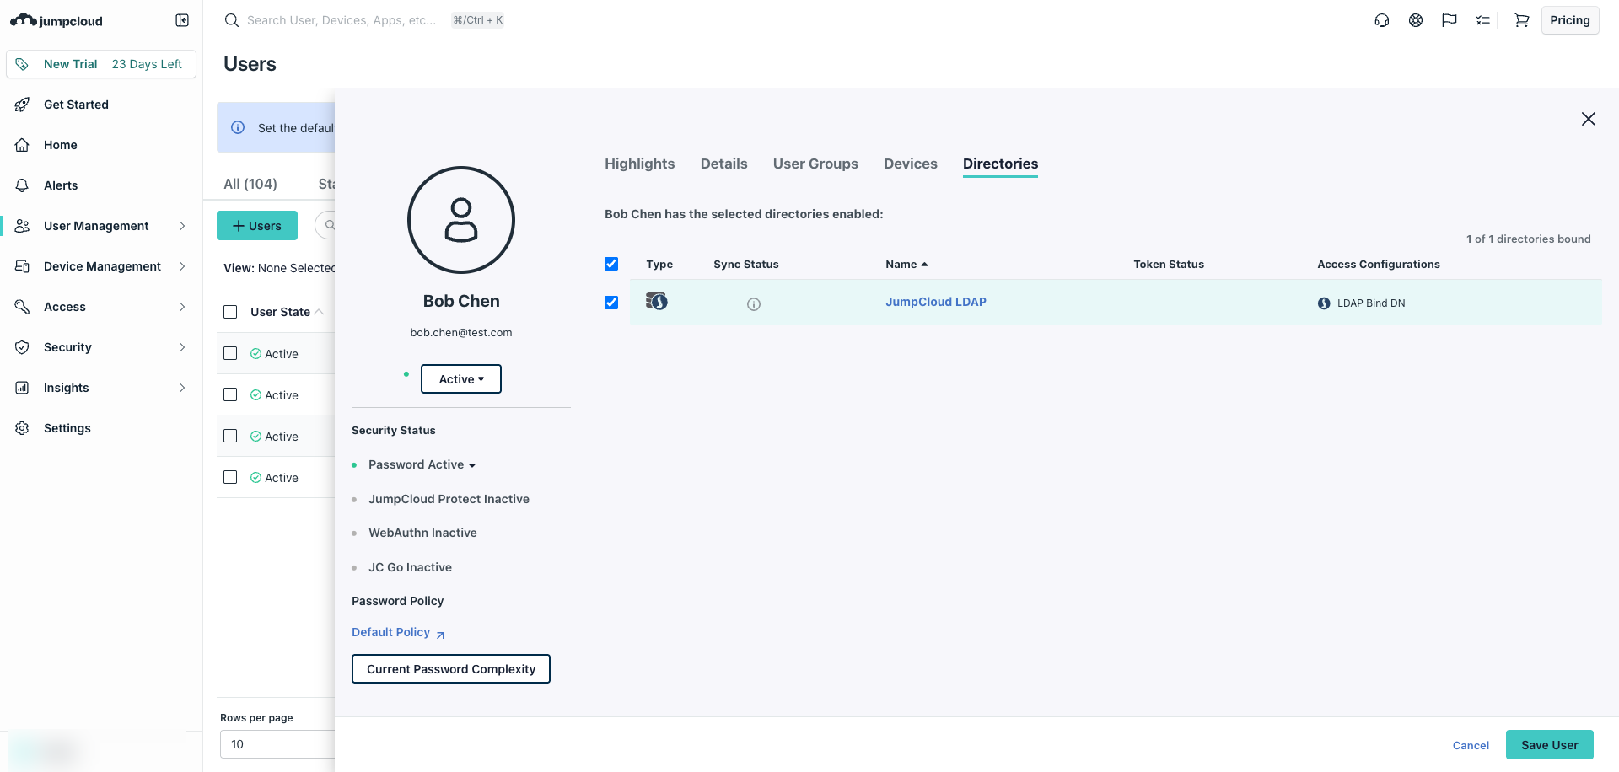Open the shopping cart icon
Image resolution: width=1619 pixels, height=772 pixels.
click(1521, 20)
